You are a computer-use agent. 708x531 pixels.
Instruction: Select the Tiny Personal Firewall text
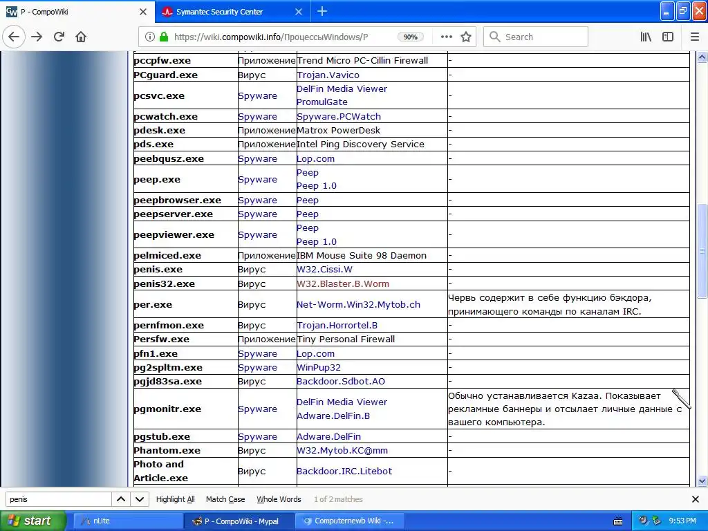tap(346, 339)
